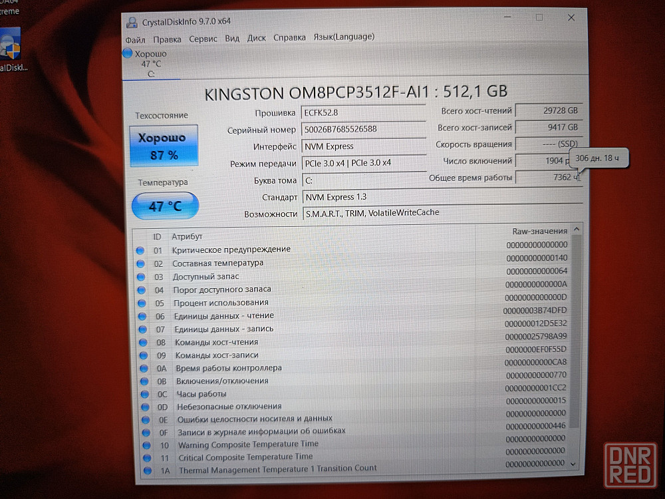
Task: Click the Прошивка firmware field ECFK52.8
Action: (x=362, y=112)
